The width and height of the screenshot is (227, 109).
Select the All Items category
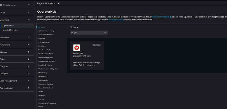pos(42,27)
